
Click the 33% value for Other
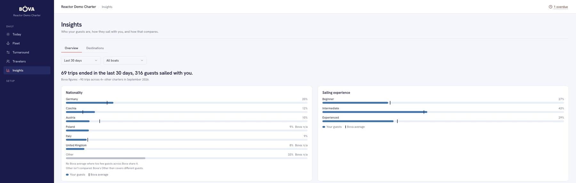click(291, 154)
